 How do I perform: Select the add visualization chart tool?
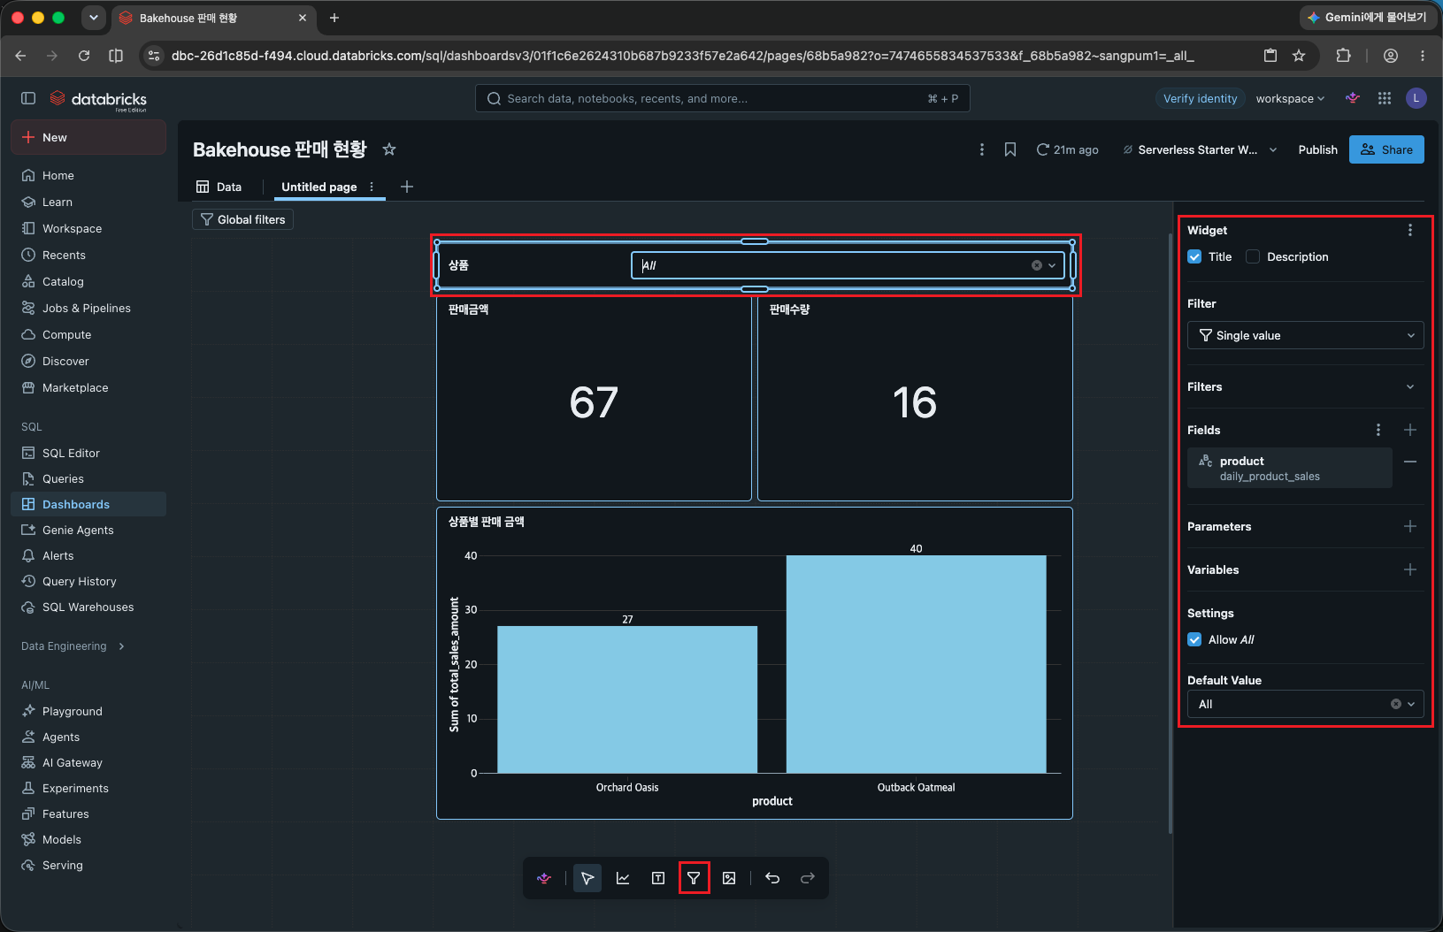click(623, 878)
